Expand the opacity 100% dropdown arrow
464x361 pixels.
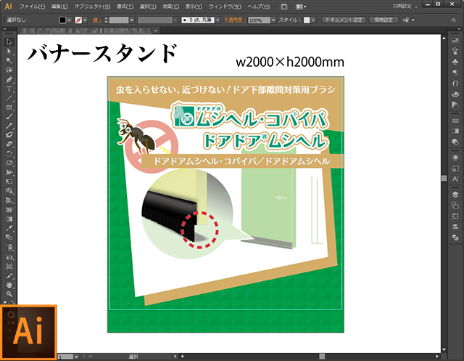click(273, 20)
